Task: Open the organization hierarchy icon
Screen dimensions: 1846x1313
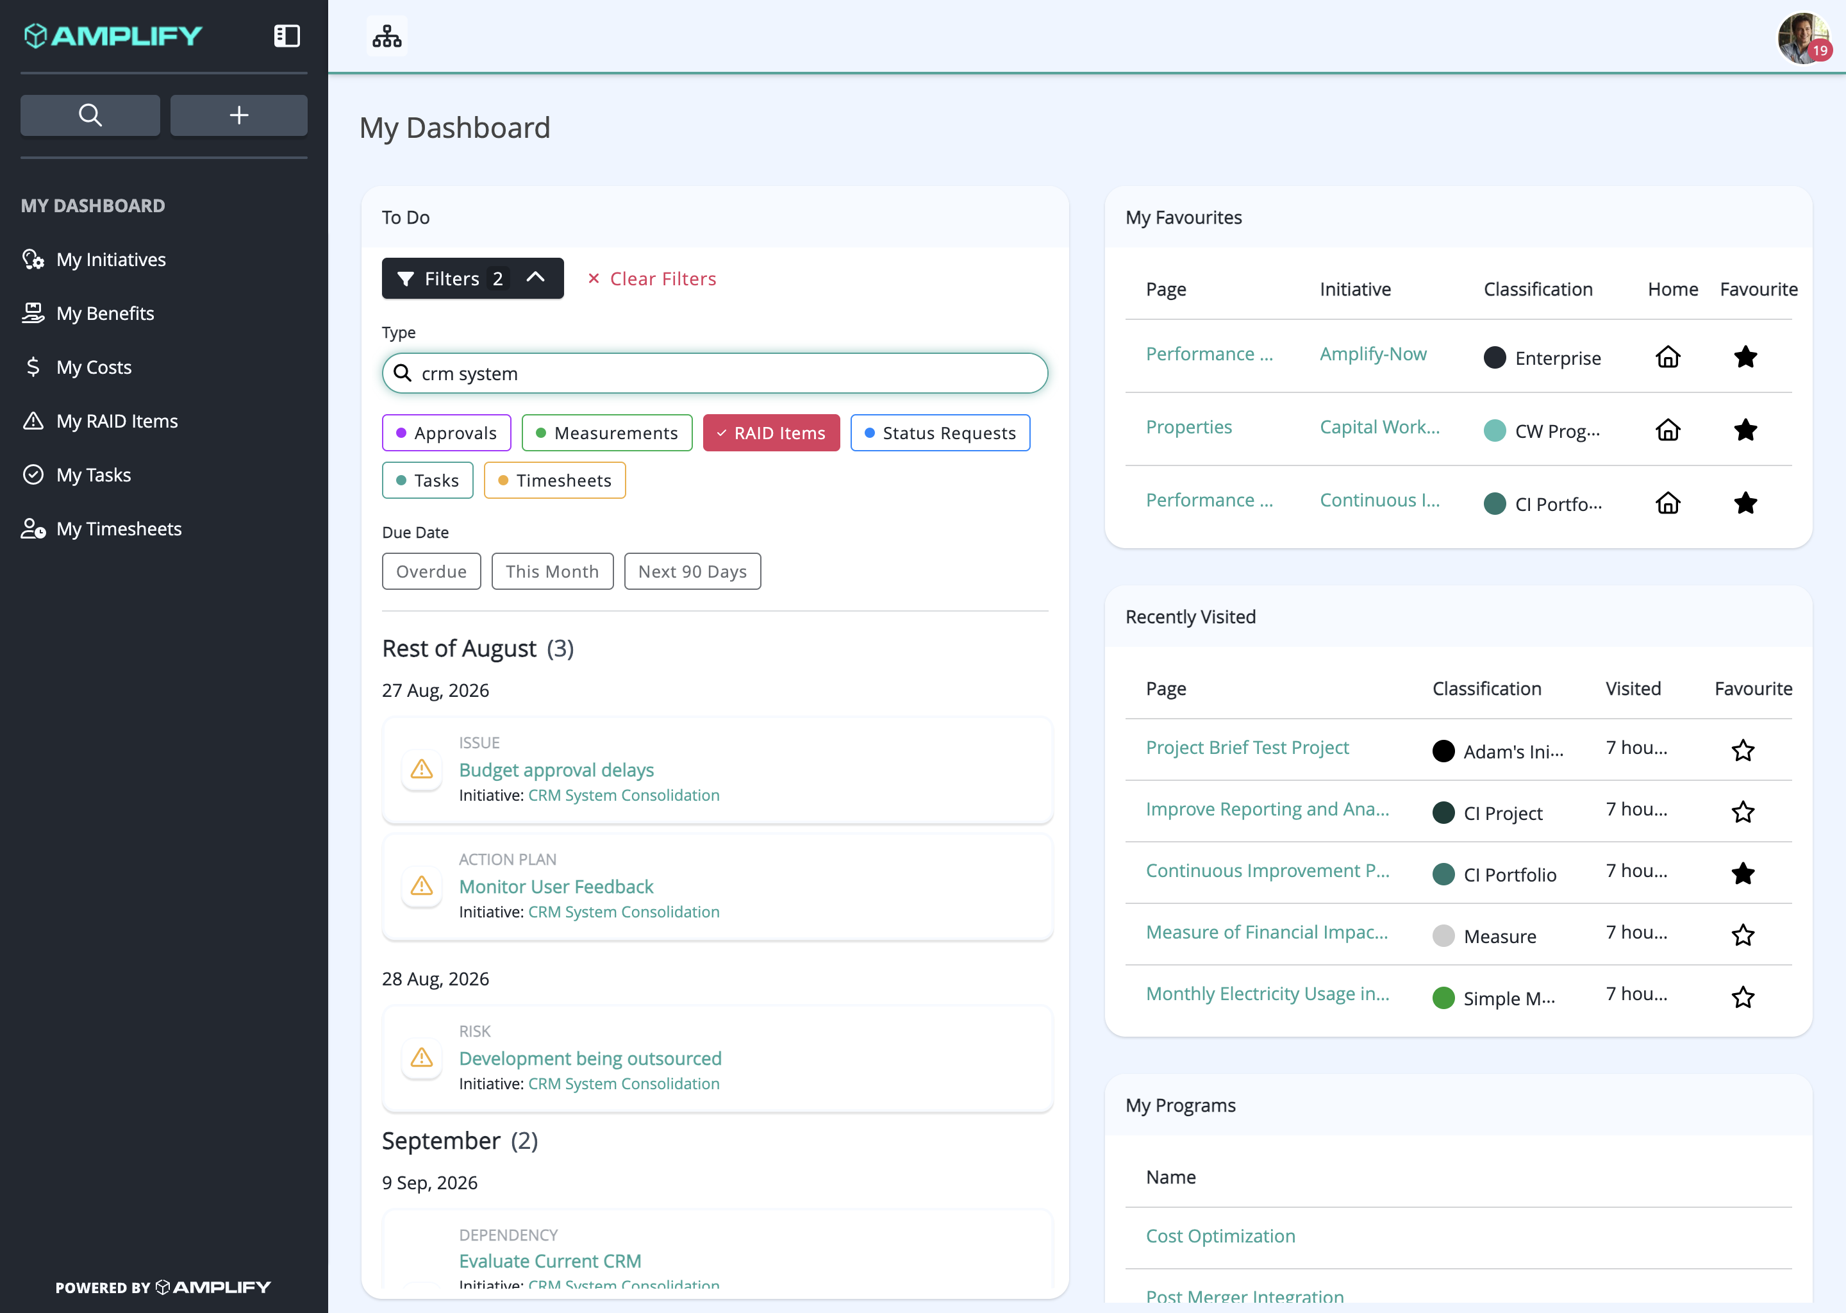Action: pyautogui.click(x=387, y=35)
